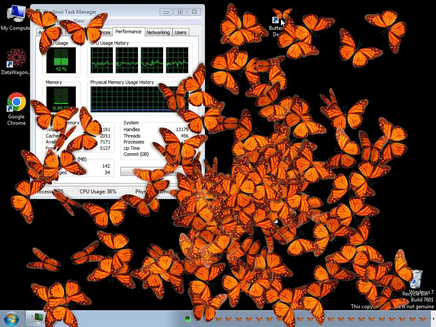Switch to the Performance tab
Image resolution: width=436 pixels, height=327 pixels.
[x=128, y=32]
